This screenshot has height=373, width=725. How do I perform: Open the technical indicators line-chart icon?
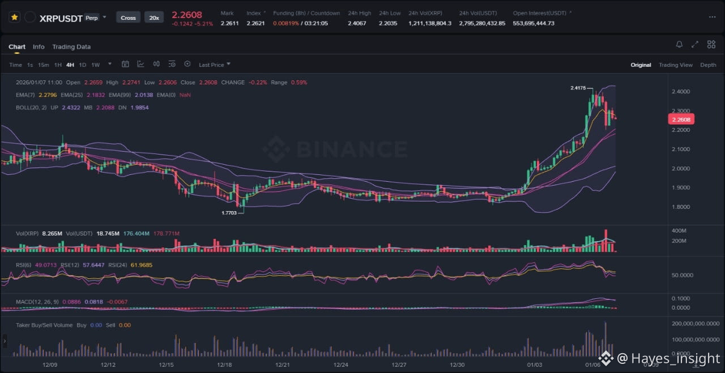140,65
